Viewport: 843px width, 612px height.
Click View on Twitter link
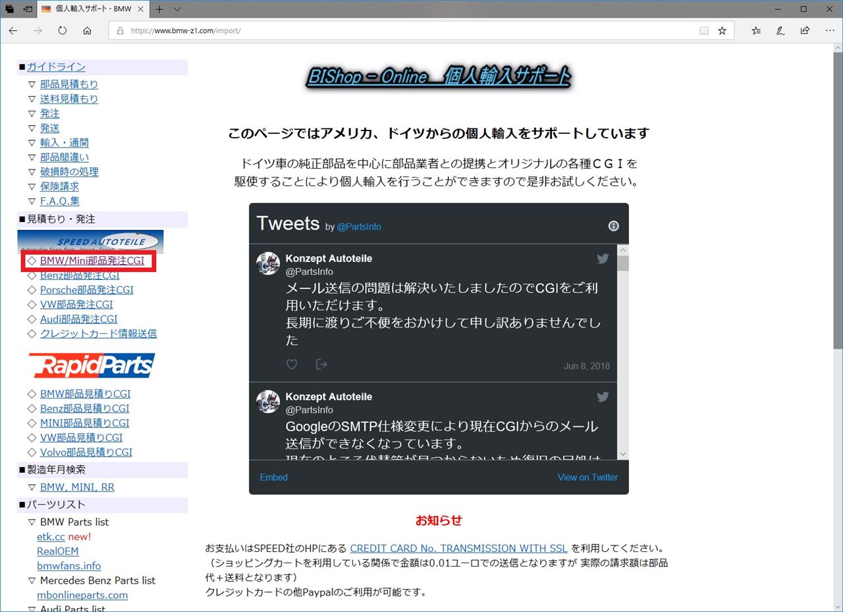click(587, 477)
